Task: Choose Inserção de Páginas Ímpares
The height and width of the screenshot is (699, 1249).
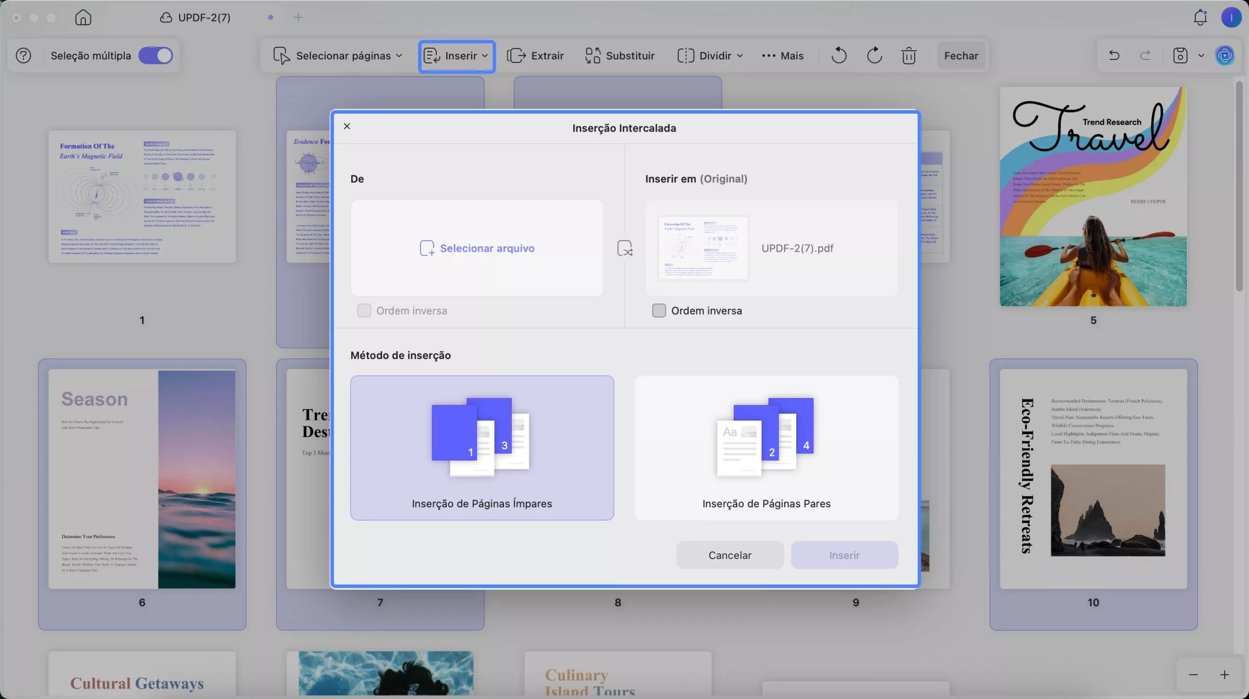Action: click(x=482, y=448)
